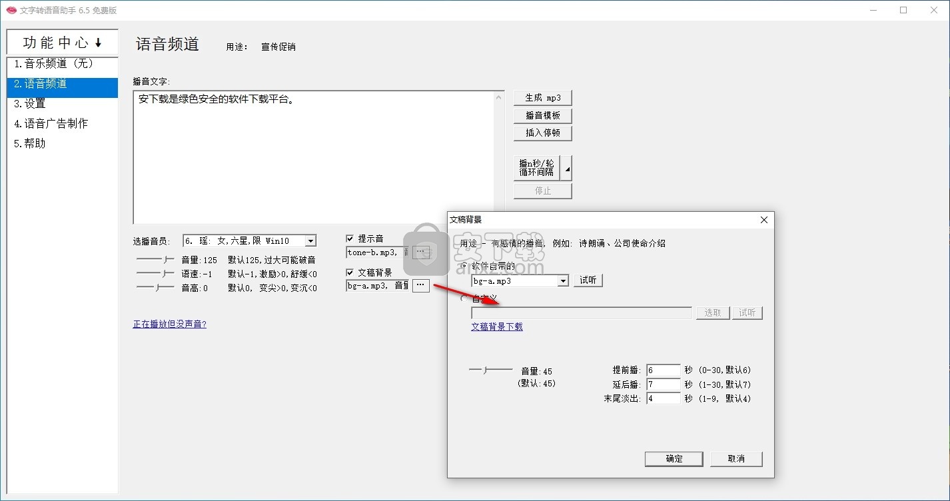Click the 生成 mp3 button
The height and width of the screenshot is (501, 950).
click(543, 98)
